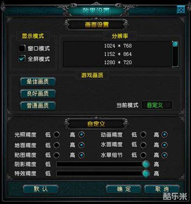Apply the 普通画质 preset
This screenshot has width=191, height=204.
point(38,106)
